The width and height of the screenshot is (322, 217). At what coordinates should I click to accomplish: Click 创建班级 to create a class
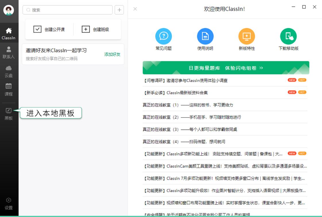[x=95, y=29]
